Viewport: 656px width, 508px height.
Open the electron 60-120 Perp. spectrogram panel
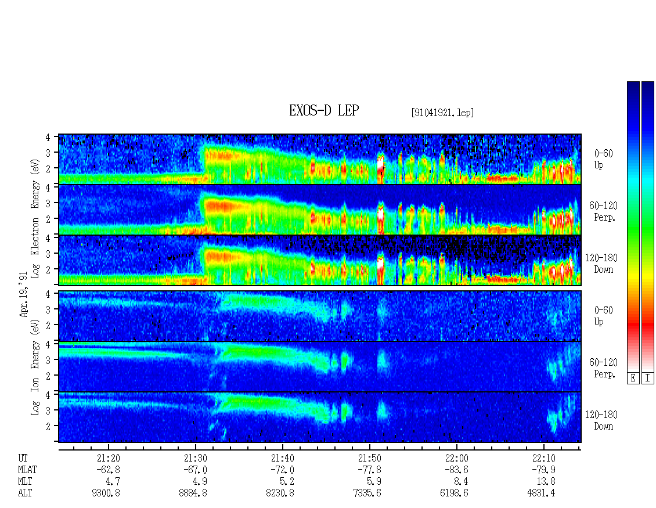320,210
